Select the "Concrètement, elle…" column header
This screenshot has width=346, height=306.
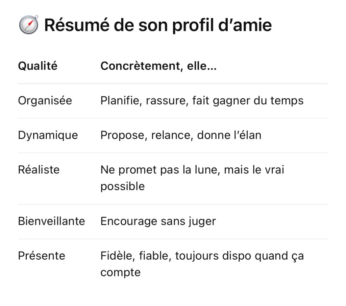pyautogui.click(x=158, y=66)
